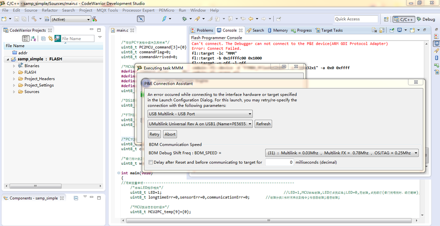Click the Sort alphabetically a-z icon

pos(34,38)
